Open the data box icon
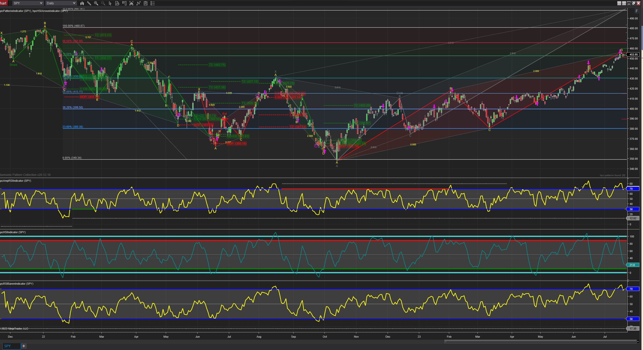 point(117,3)
